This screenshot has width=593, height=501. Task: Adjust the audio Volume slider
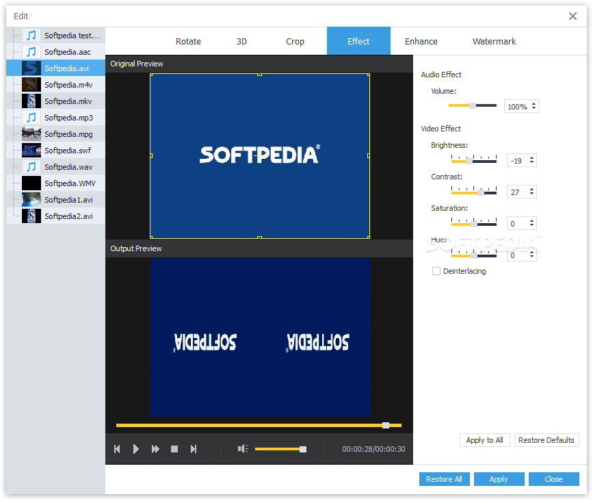click(x=473, y=105)
